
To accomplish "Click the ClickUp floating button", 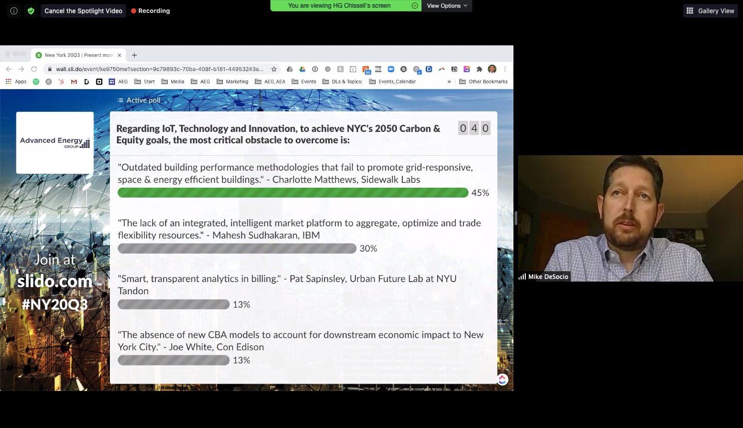I will [503, 380].
